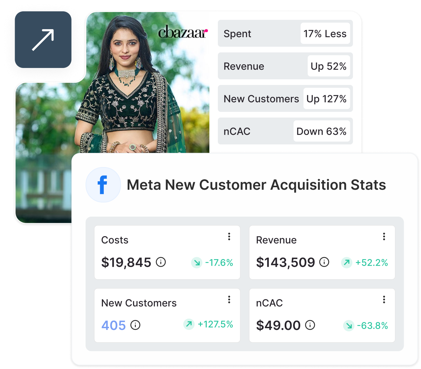This screenshot has height=369, width=421.
Task: Expand the New Customers card options menu
Action: click(229, 299)
